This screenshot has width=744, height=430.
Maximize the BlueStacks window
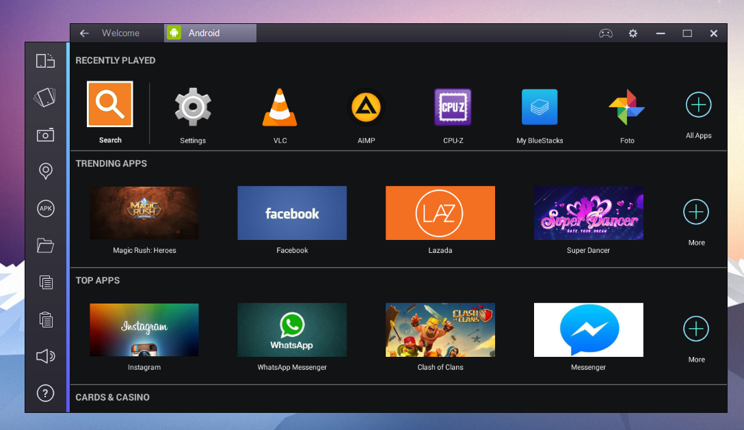[687, 33]
